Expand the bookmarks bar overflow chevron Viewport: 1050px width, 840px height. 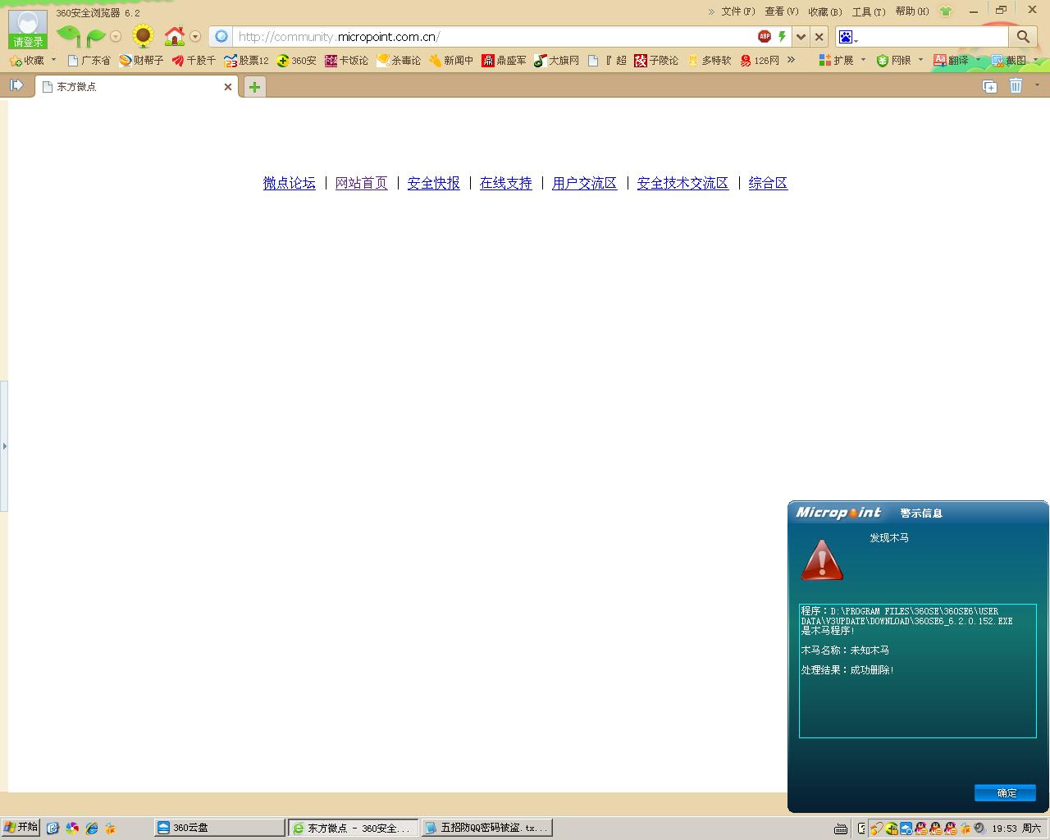point(791,60)
